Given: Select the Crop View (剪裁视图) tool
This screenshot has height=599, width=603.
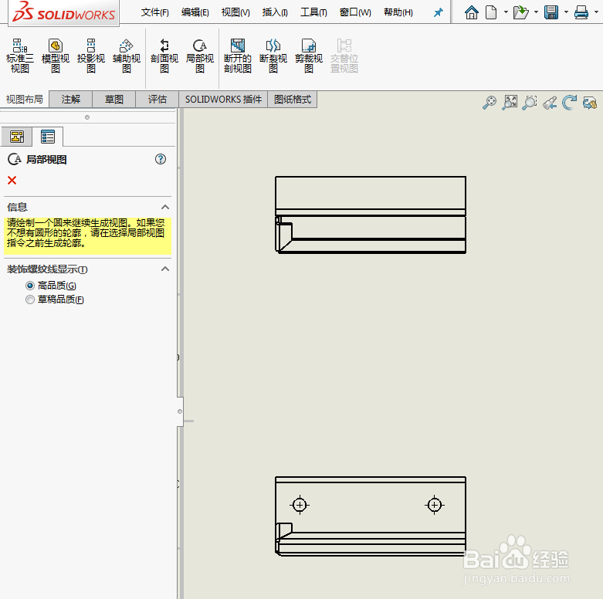Looking at the screenshot, I should pyautogui.click(x=308, y=56).
